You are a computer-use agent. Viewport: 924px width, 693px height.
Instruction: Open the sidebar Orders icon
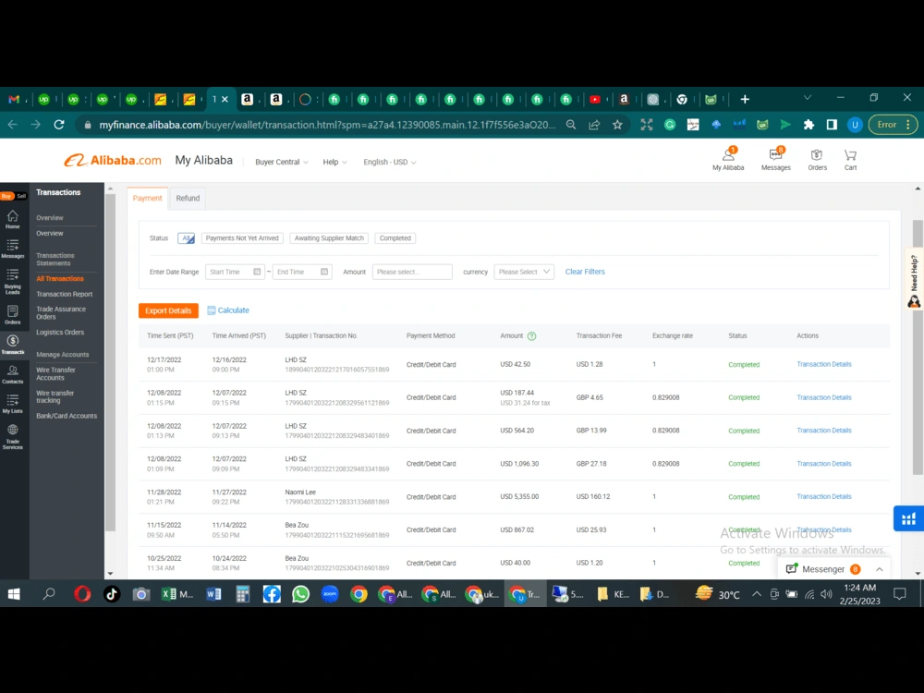click(x=12, y=315)
